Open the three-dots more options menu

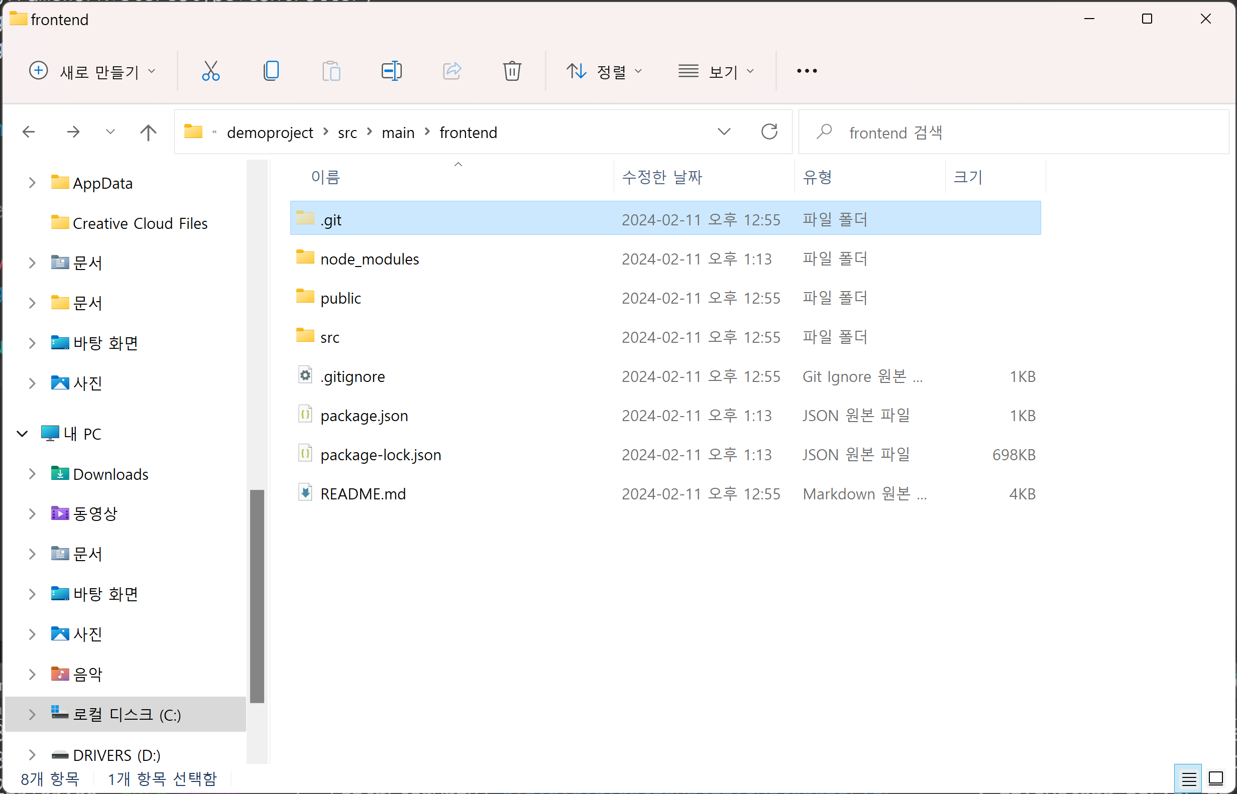pos(806,71)
